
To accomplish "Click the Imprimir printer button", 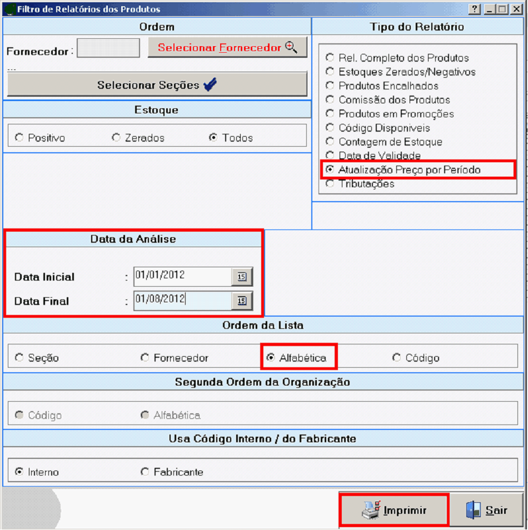I will pos(394,510).
